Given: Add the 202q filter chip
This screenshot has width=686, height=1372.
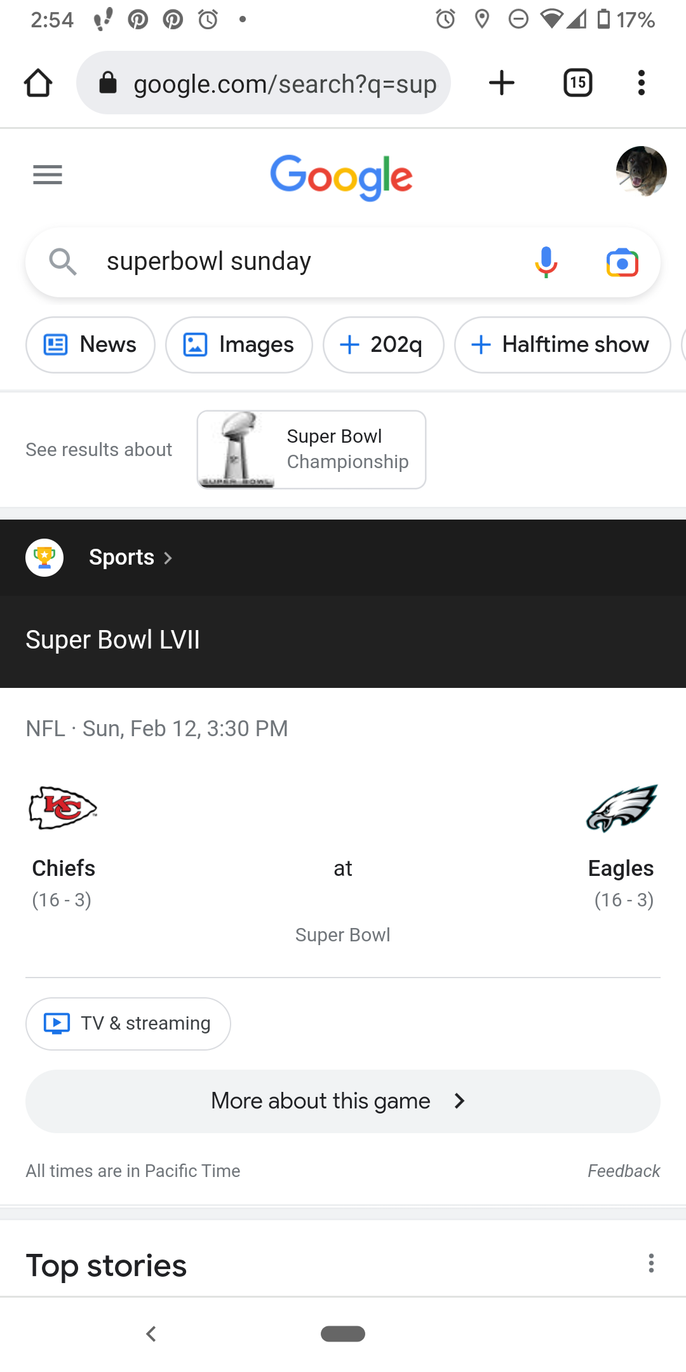Looking at the screenshot, I should (x=383, y=345).
